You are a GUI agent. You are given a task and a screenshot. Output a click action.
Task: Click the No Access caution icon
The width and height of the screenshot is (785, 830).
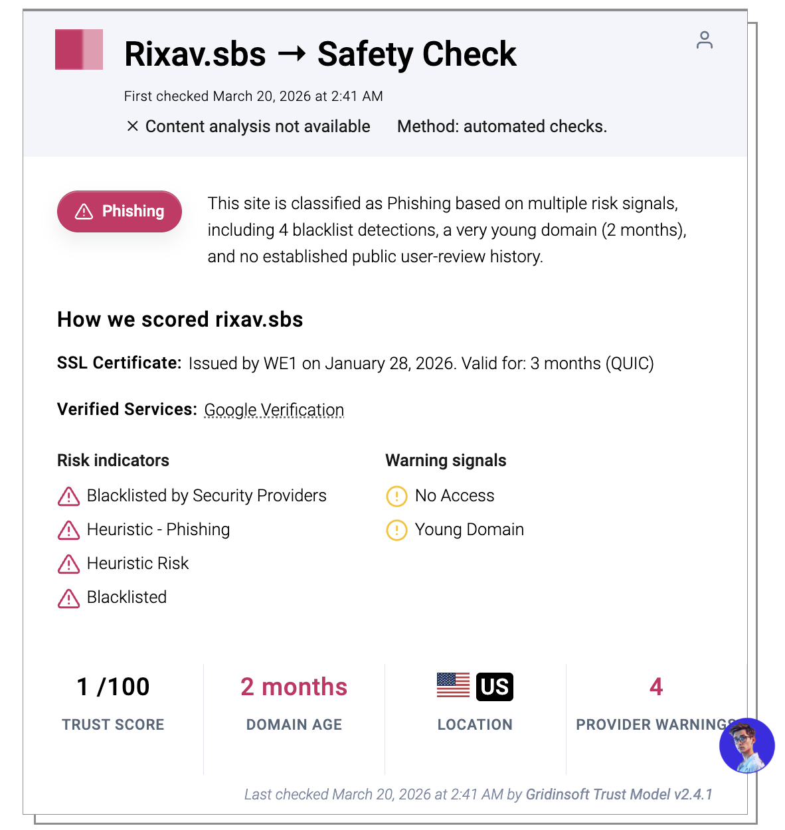396,496
